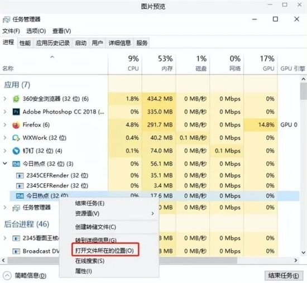Sort by the GPU 17% column header
This screenshot has width=307, height=283.
[261, 63]
